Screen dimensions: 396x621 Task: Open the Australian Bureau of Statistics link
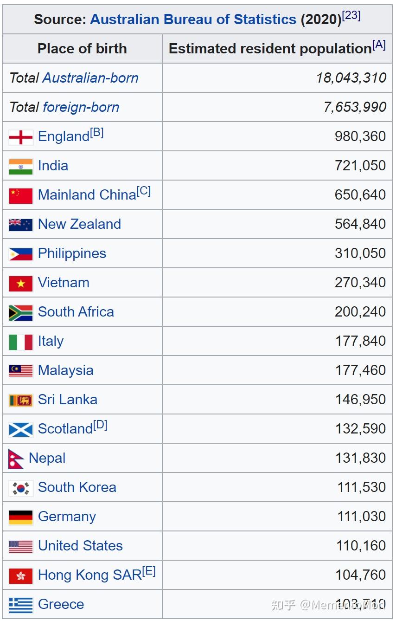point(193,19)
